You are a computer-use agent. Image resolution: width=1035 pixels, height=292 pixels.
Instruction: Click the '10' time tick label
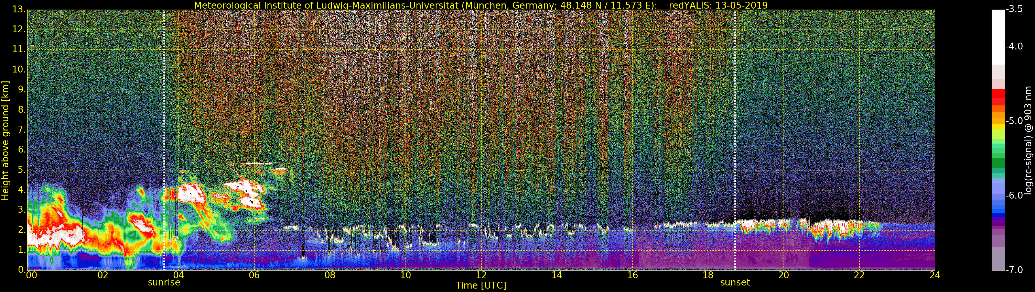click(x=406, y=275)
